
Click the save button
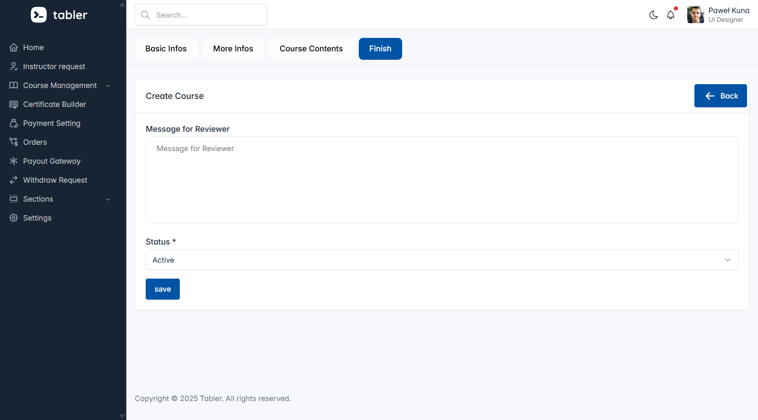163,289
